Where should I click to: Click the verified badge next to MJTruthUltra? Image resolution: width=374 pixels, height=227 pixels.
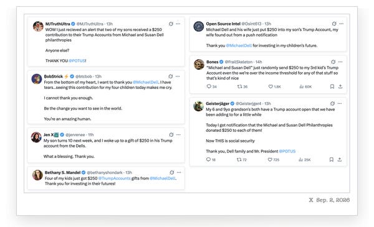tap(73, 24)
